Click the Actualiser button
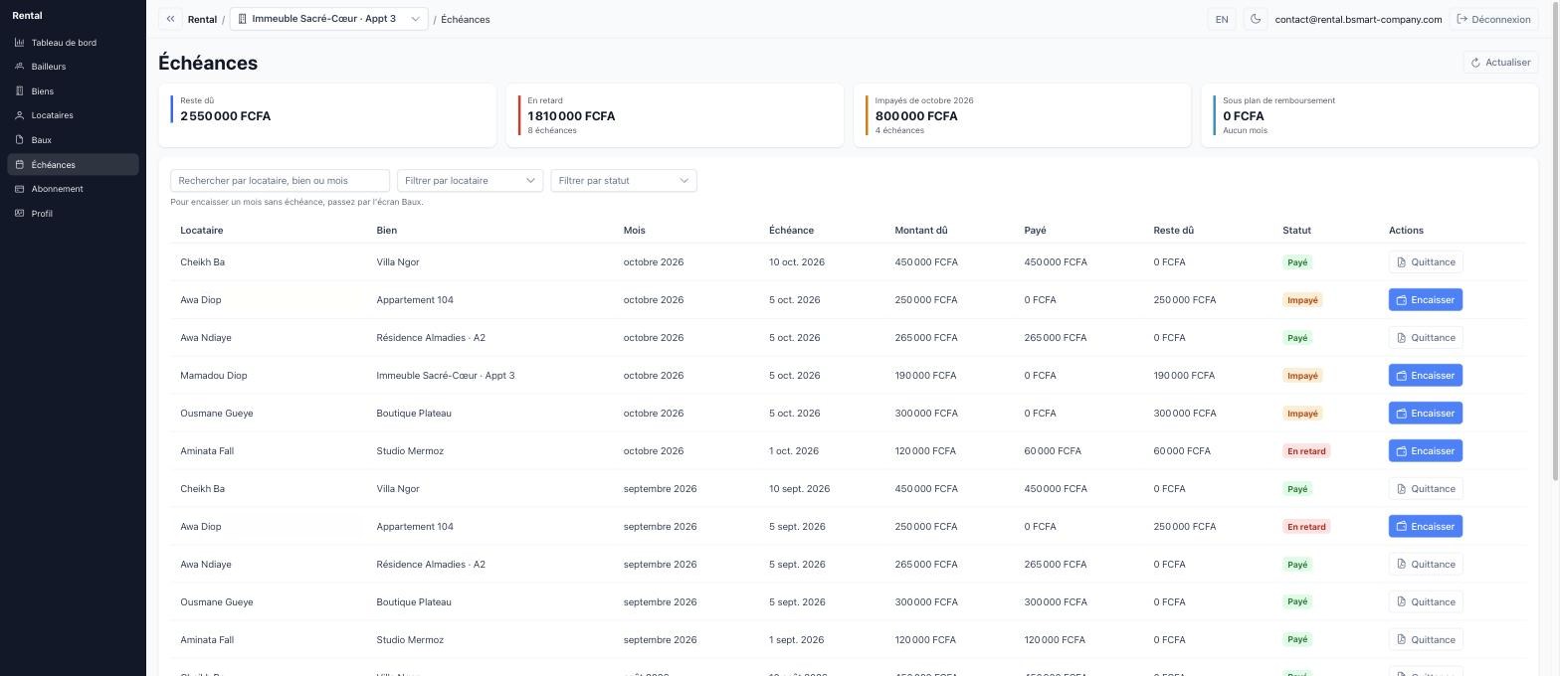This screenshot has width=1560, height=676. coord(1501,63)
